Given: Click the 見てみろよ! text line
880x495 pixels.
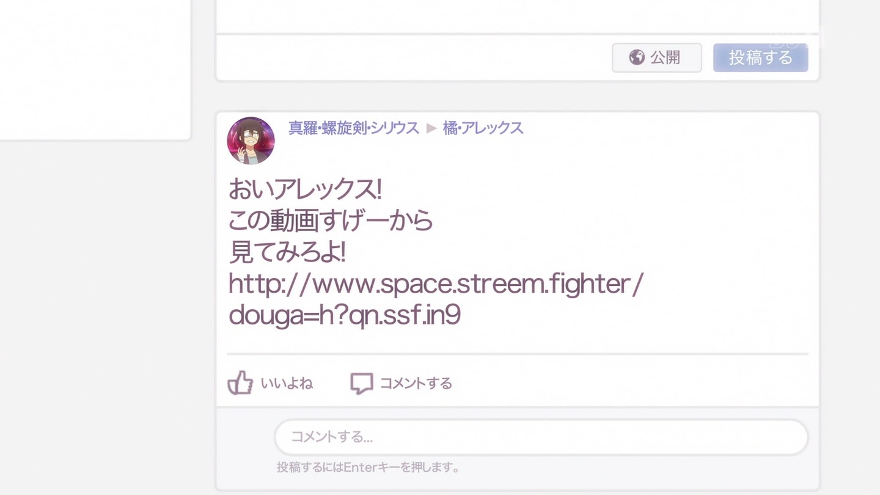Looking at the screenshot, I should tap(287, 252).
